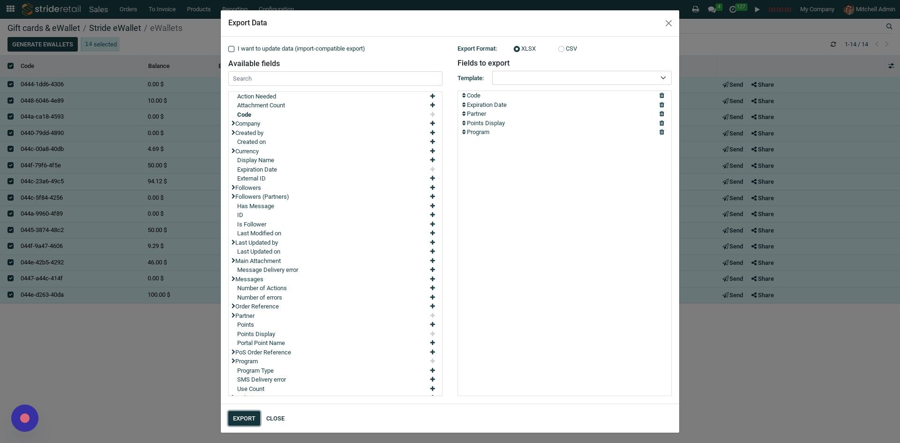
Task: Select CSV export format
Action: [561, 49]
